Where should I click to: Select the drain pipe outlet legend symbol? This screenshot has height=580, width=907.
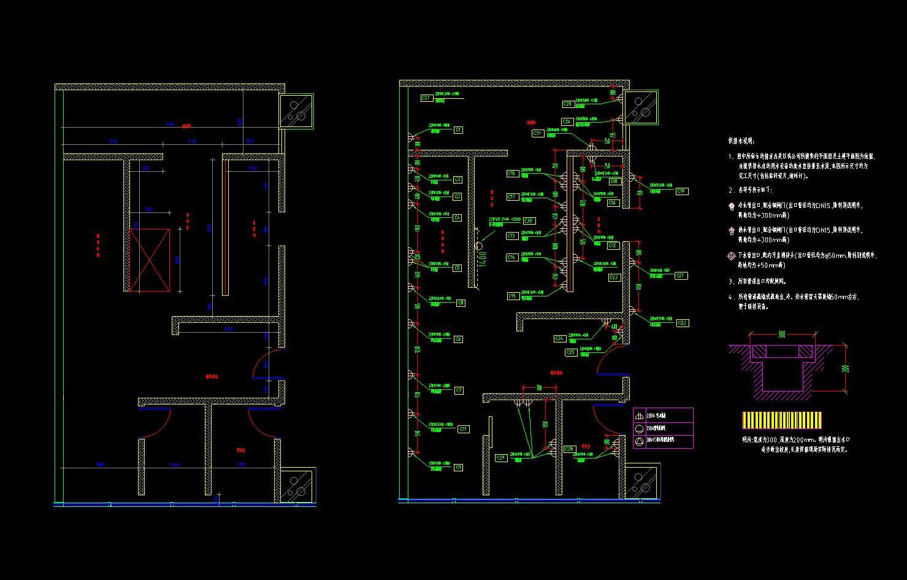click(x=731, y=256)
